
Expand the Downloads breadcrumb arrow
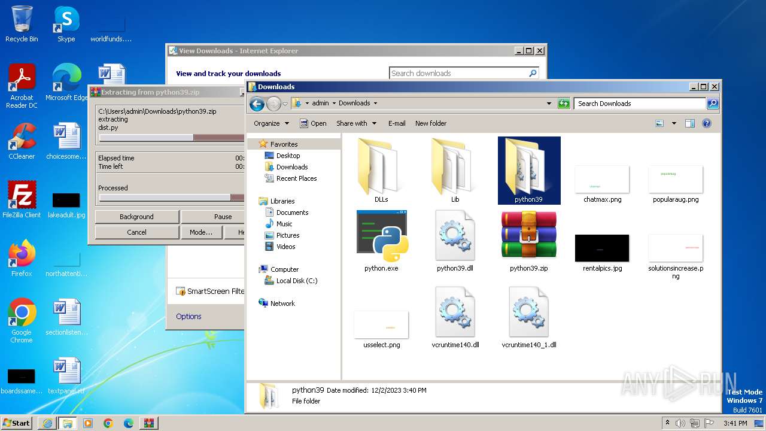click(375, 103)
